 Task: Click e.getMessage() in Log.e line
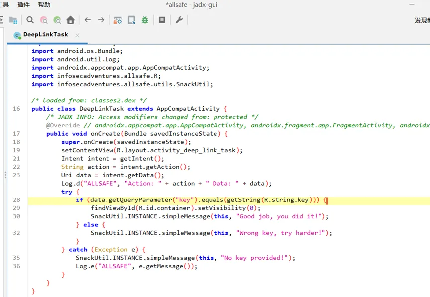pos(164,266)
